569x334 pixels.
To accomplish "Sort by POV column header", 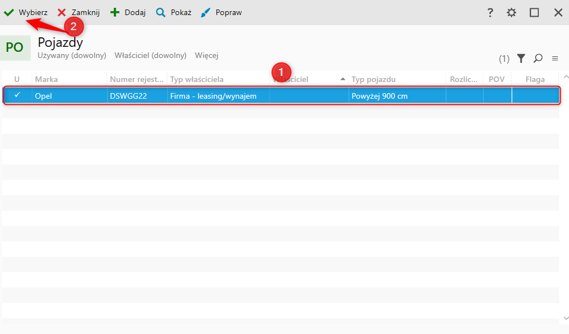I will point(497,79).
